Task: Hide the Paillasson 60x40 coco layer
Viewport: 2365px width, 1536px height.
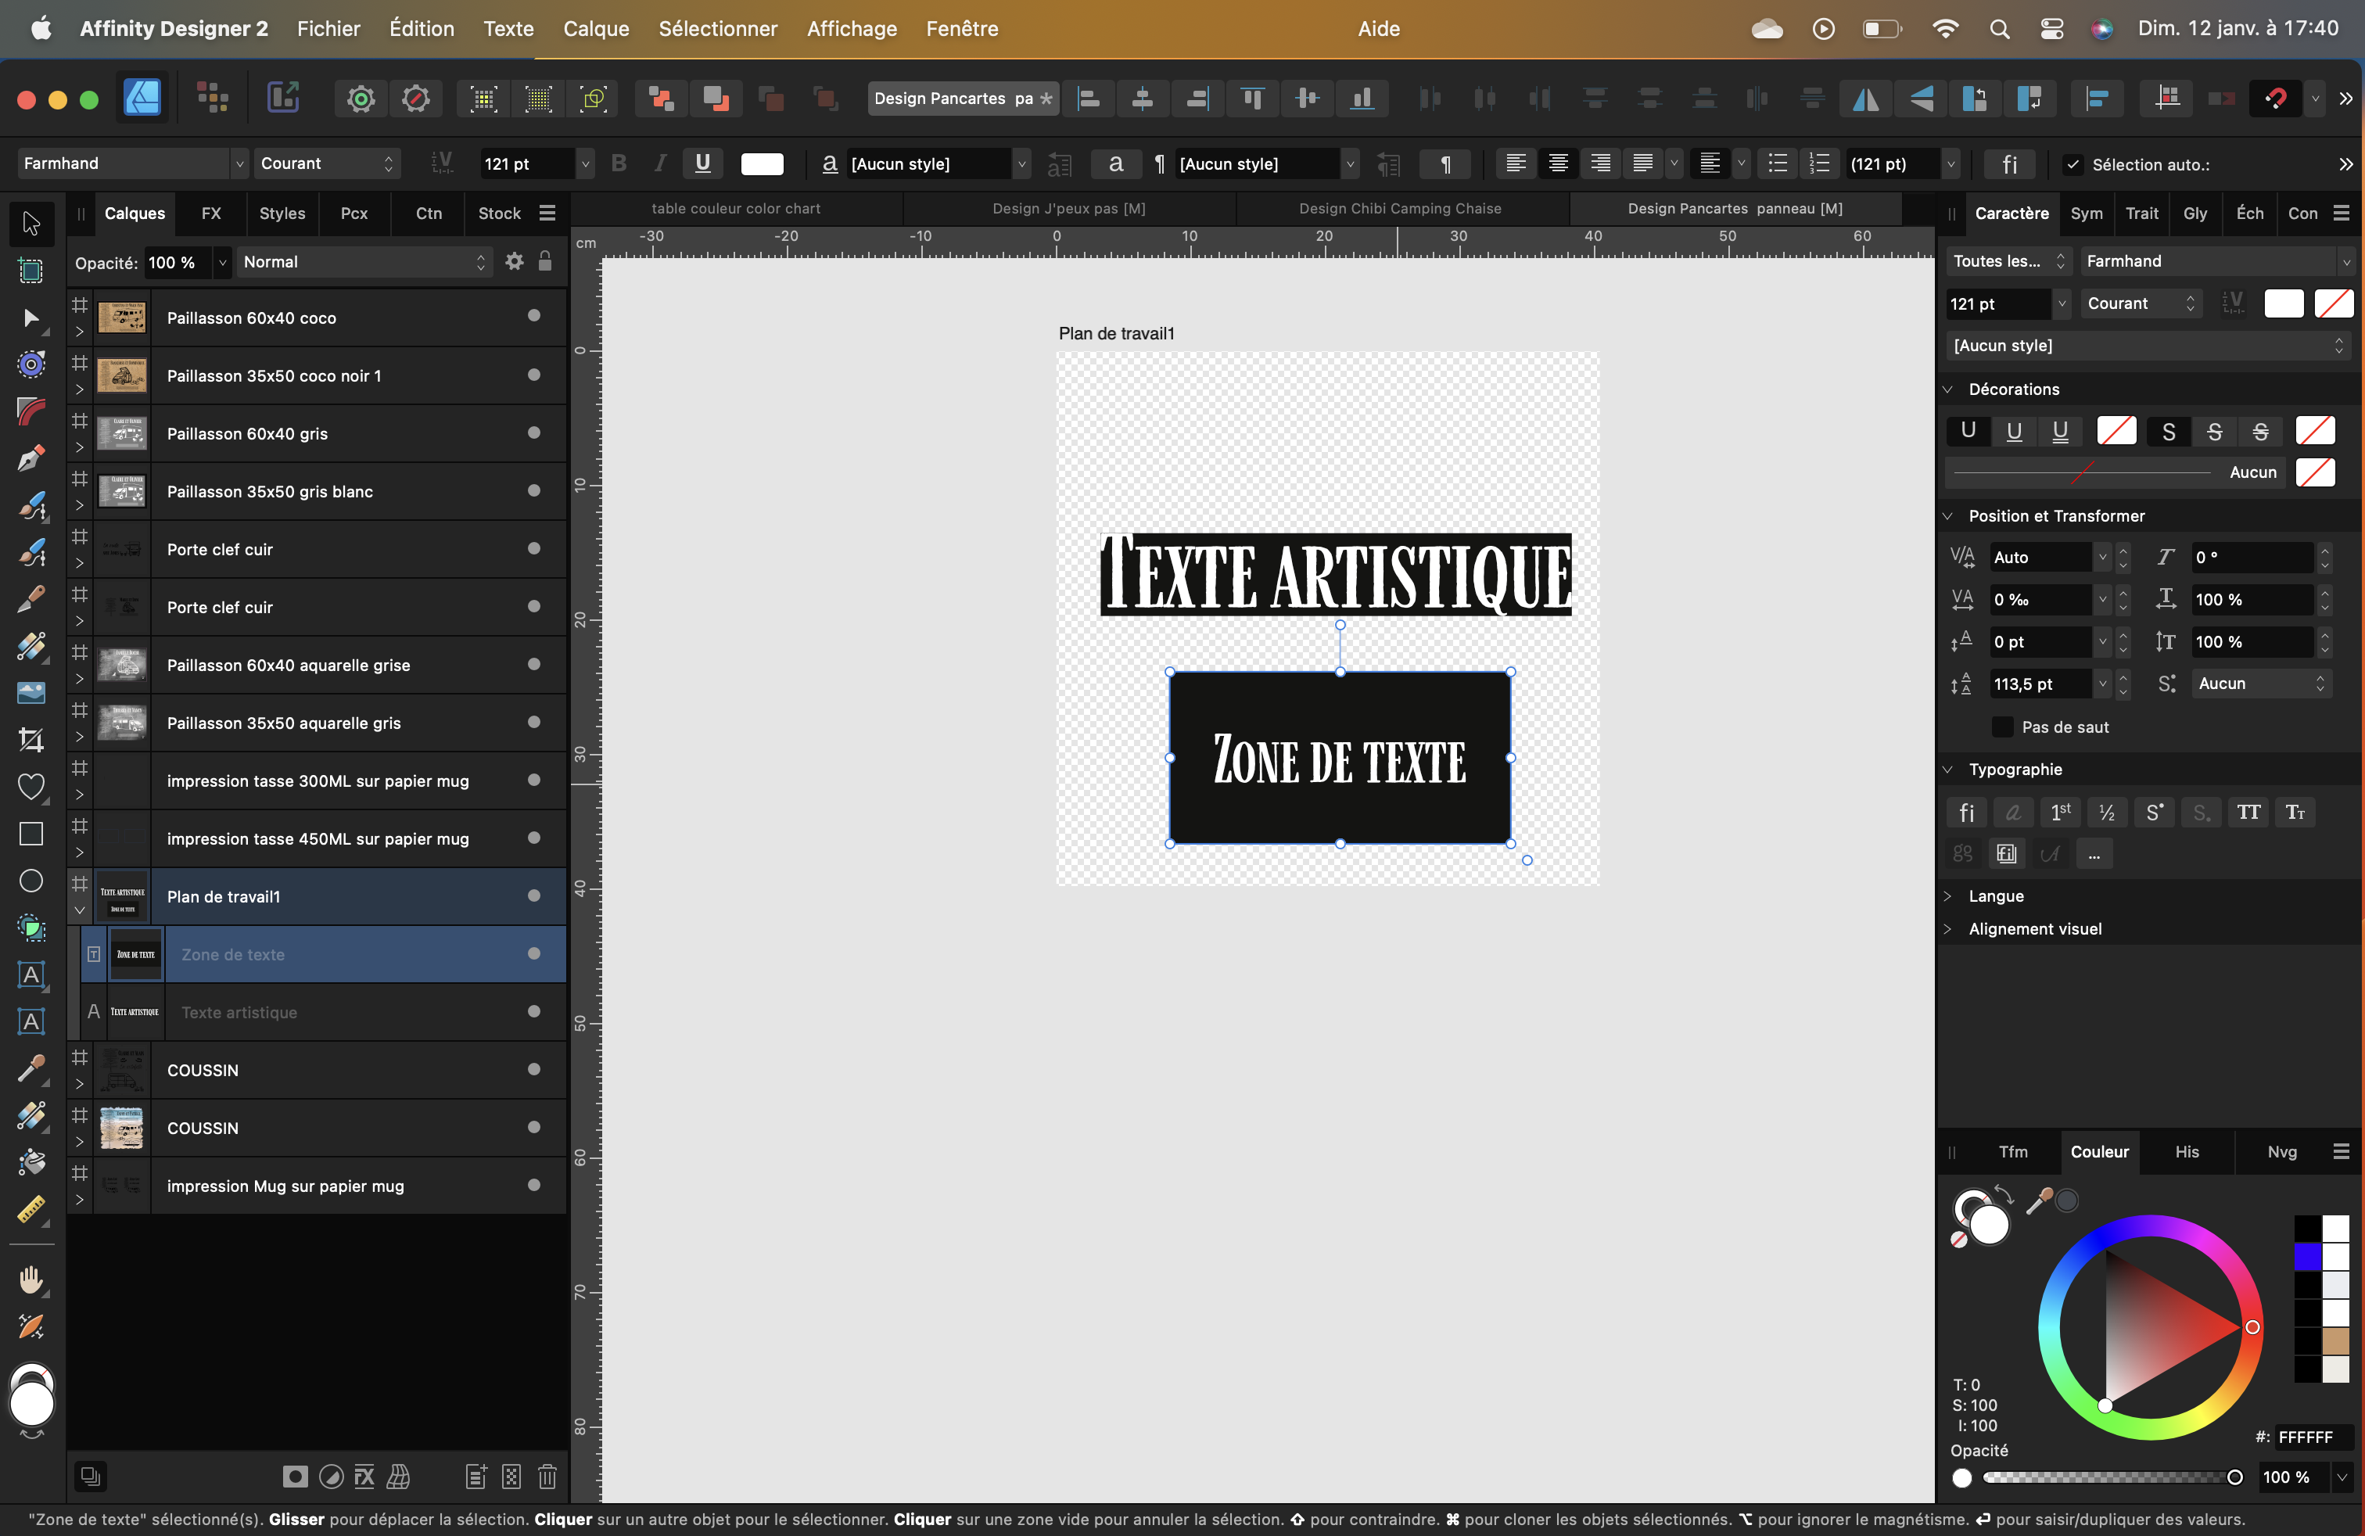Action: (533, 316)
